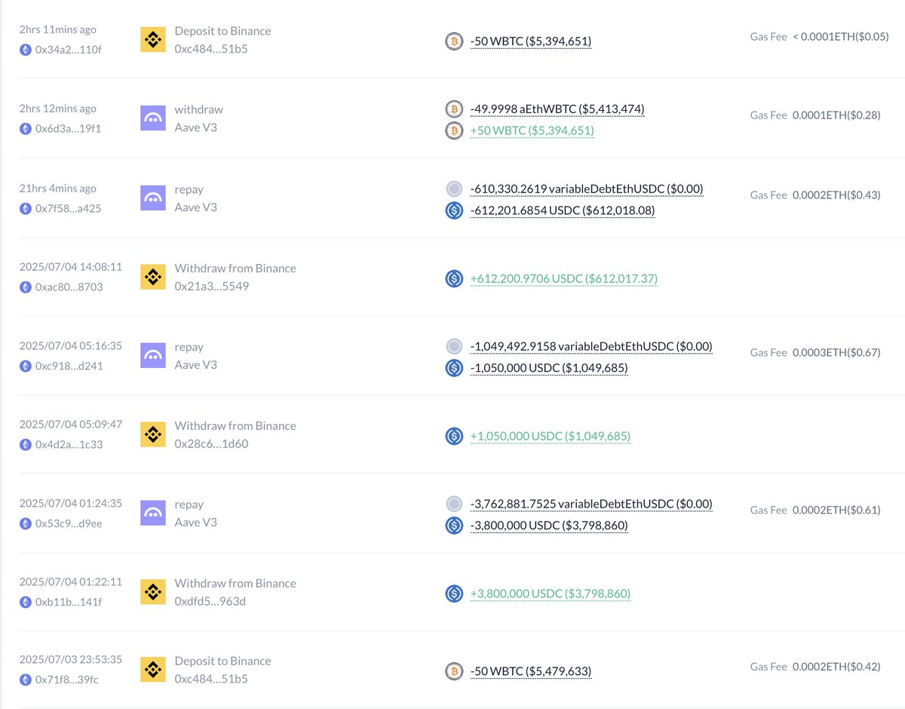Image resolution: width=905 pixels, height=709 pixels.
Task: Click WBTC coin icon next to -50 WBTC ($5,394,651)
Action: click(x=454, y=41)
